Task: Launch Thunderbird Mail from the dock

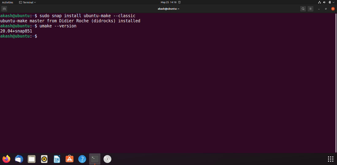Action: 19,159
